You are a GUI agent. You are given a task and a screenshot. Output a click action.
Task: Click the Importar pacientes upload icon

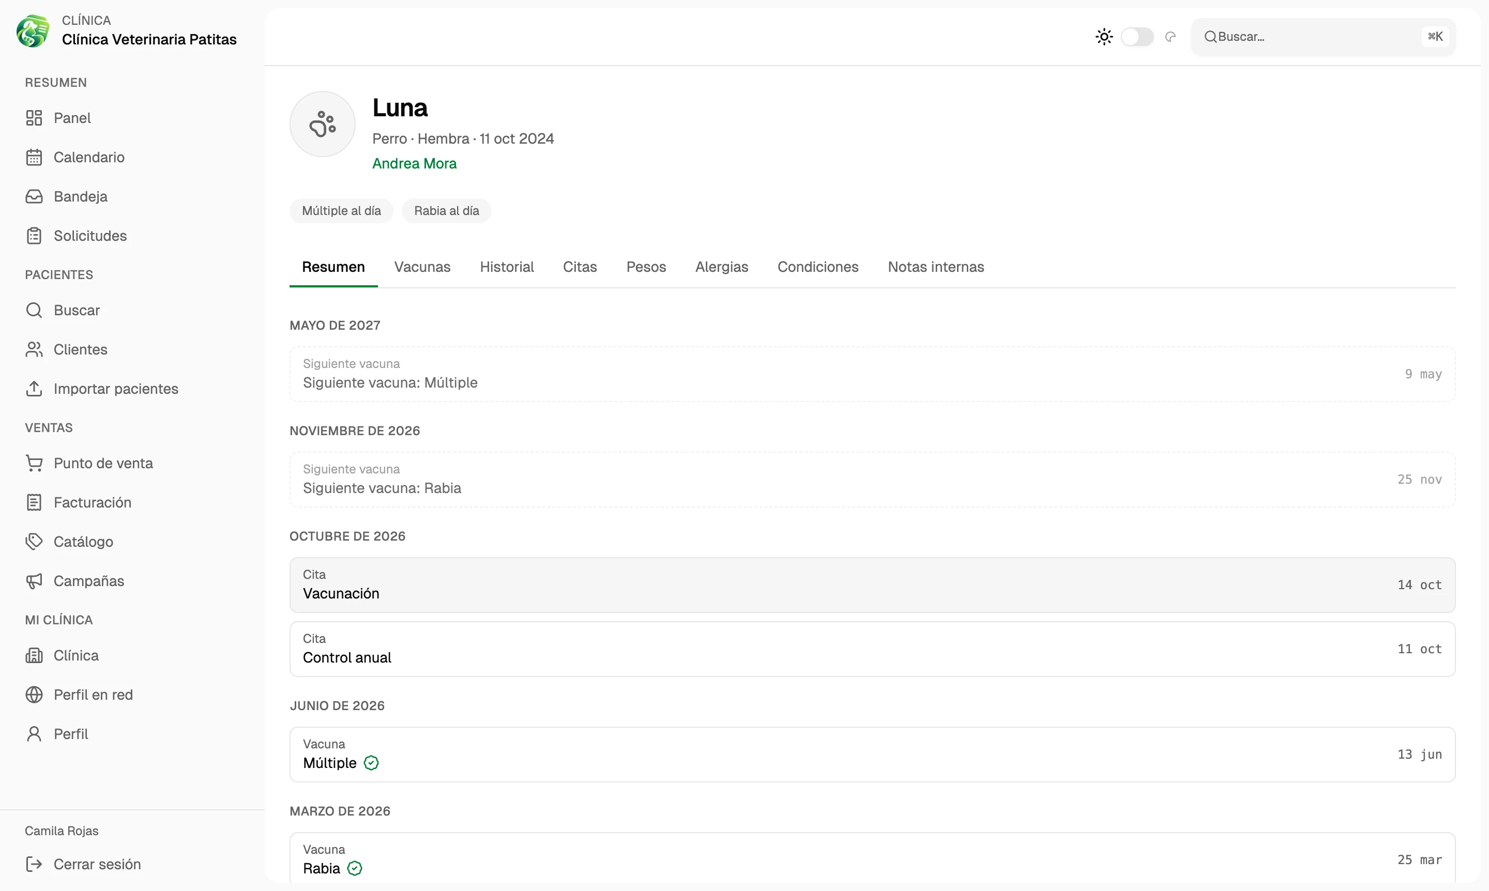click(x=34, y=389)
